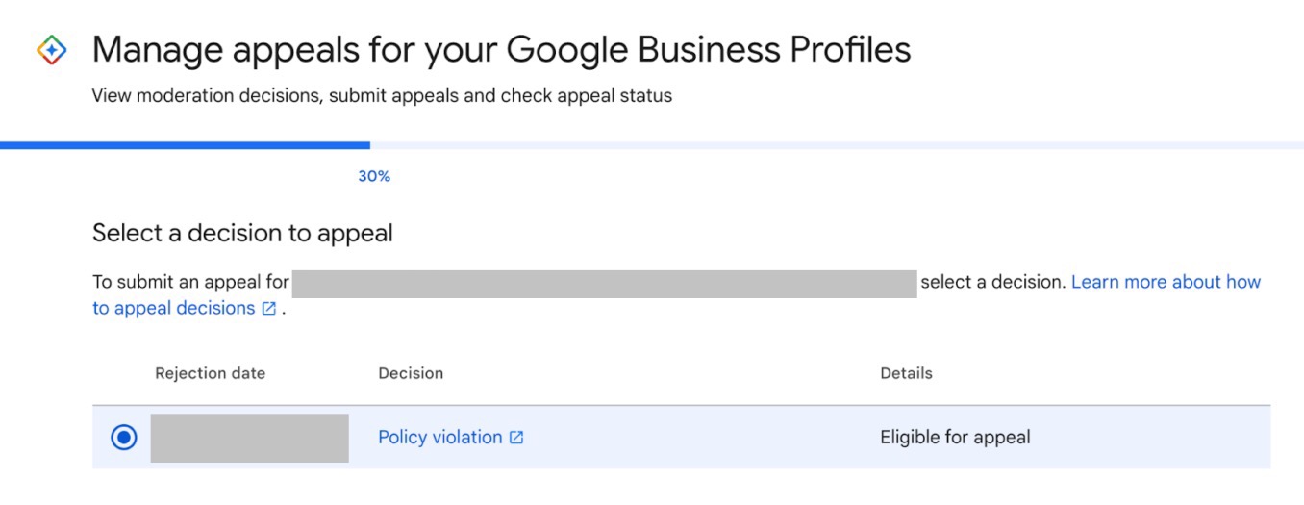Click the 'select a decision.' instruction text
The width and height of the screenshot is (1304, 505).
click(x=992, y=282)
